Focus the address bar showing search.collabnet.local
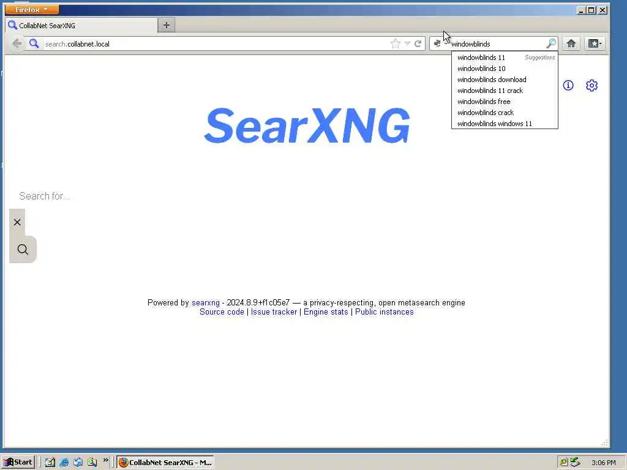Viewport: 627px width, 470px height. tap(216, 43)
